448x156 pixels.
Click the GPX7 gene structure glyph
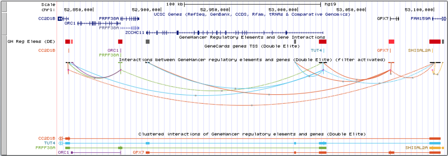(x=394, y=19)
